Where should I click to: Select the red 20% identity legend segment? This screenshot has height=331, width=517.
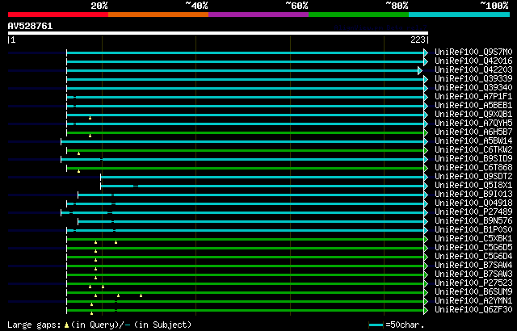tap(58, 15)
